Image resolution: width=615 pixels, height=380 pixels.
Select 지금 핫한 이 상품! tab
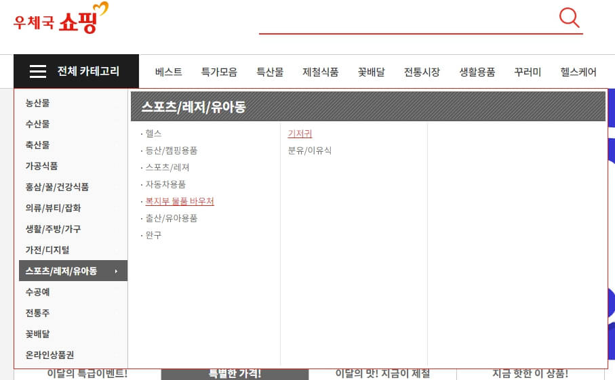[x=530, y=374]
